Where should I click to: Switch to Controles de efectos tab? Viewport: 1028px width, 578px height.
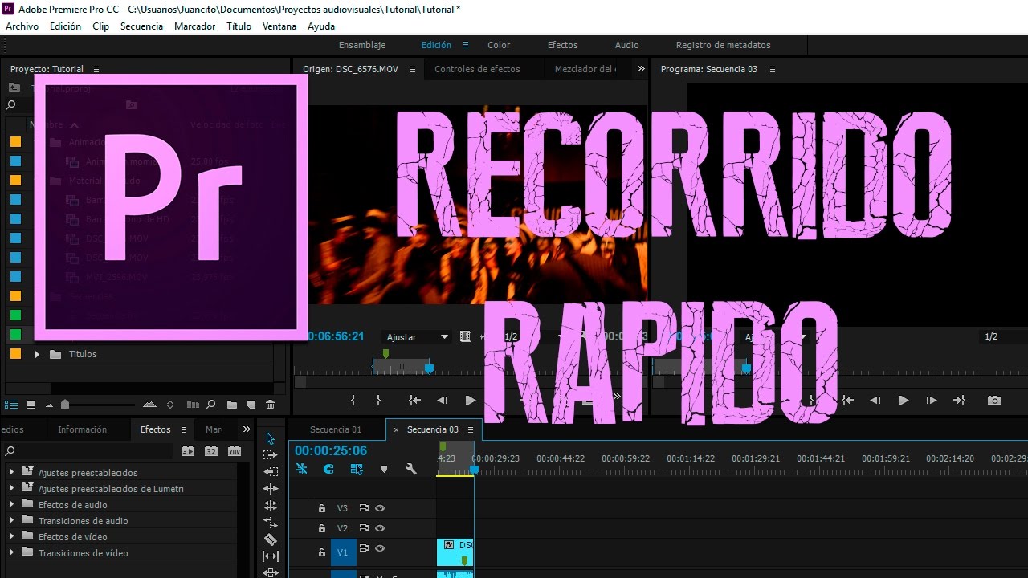[477, 69]
